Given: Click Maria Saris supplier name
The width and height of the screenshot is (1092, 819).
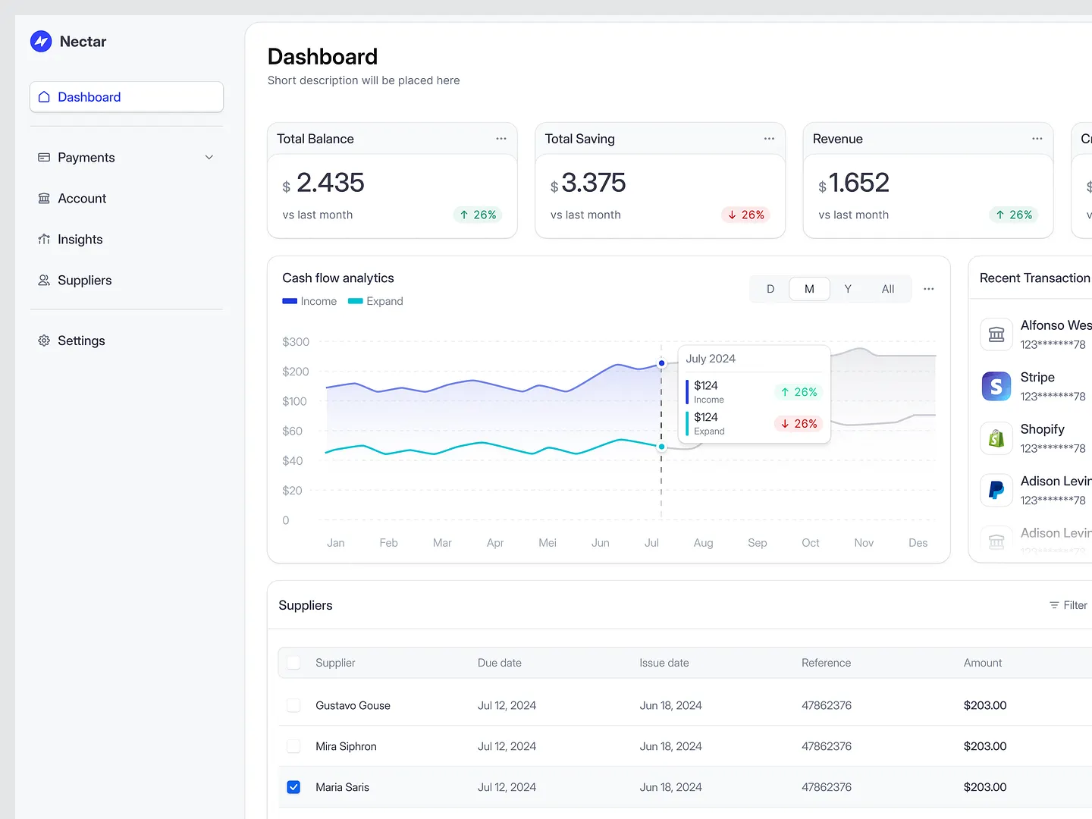Looking at the screenshot, I should pos(342,787).
